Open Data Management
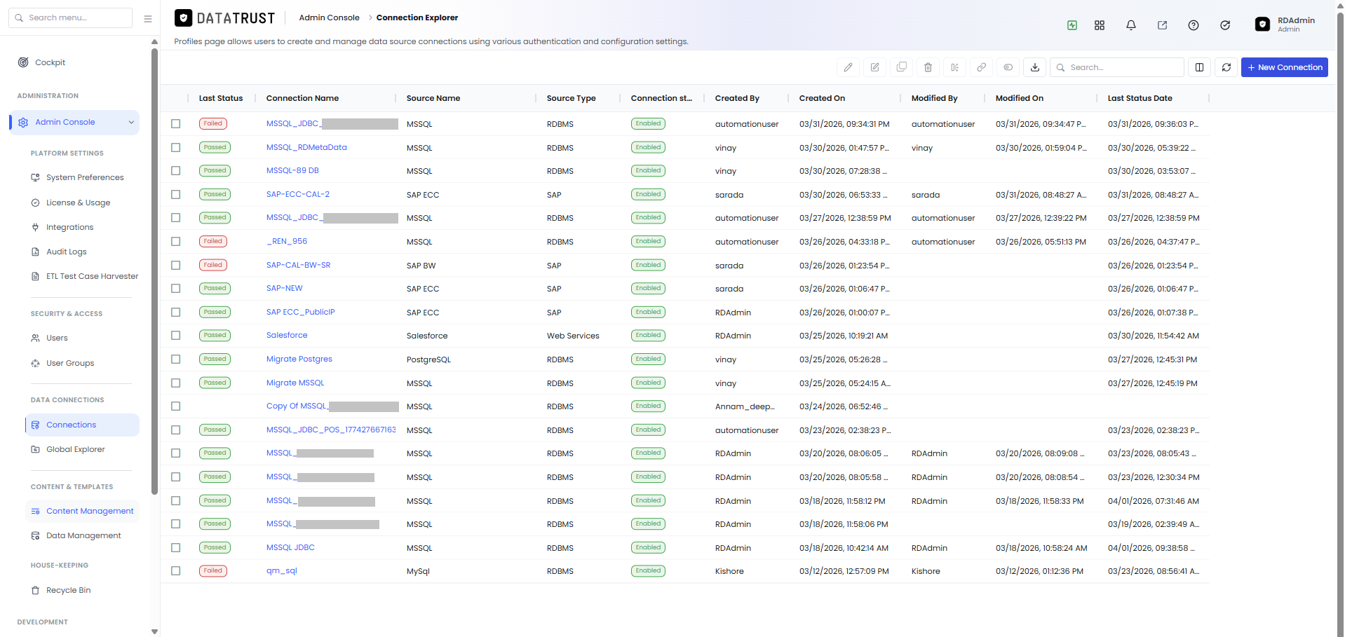1345x637 pixels. coord(83,535)
